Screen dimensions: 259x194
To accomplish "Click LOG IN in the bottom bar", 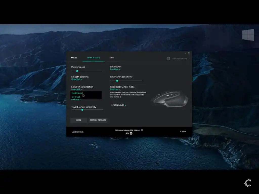I will tap(183, 131).
